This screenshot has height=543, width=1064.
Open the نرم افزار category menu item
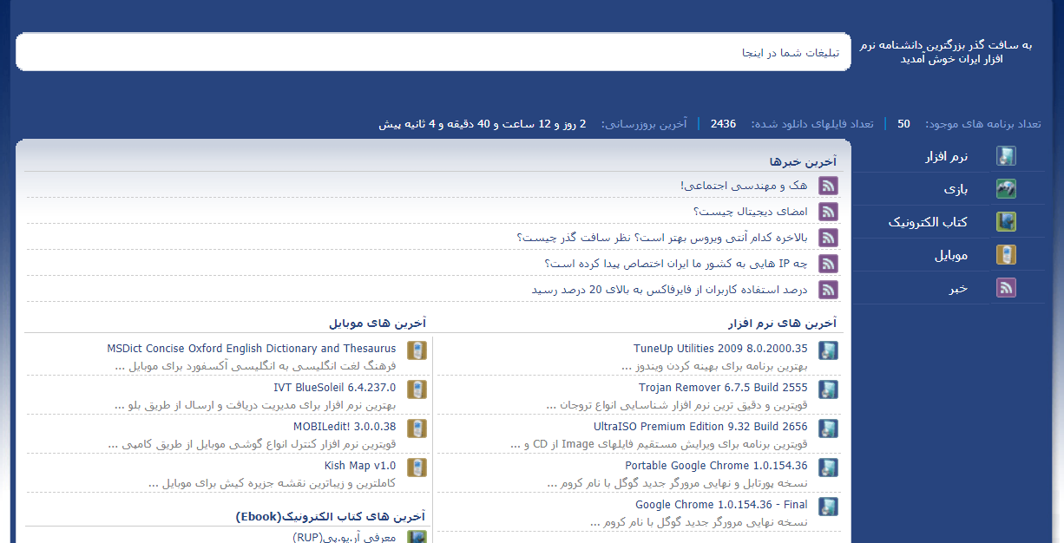coord(947,157)
